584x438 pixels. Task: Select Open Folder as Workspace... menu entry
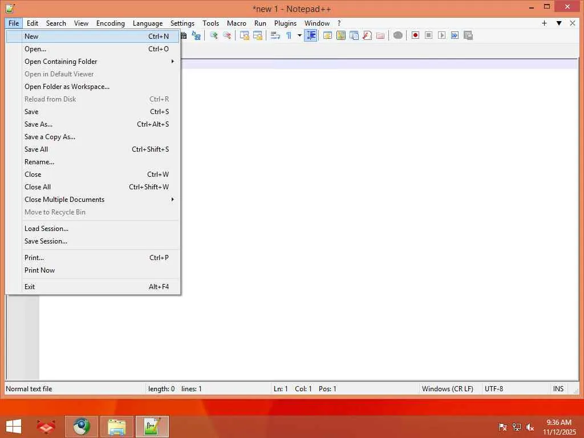point(93,87)
